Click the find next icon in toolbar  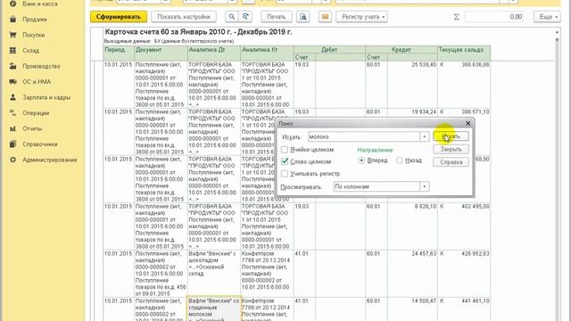coord(245,17)
